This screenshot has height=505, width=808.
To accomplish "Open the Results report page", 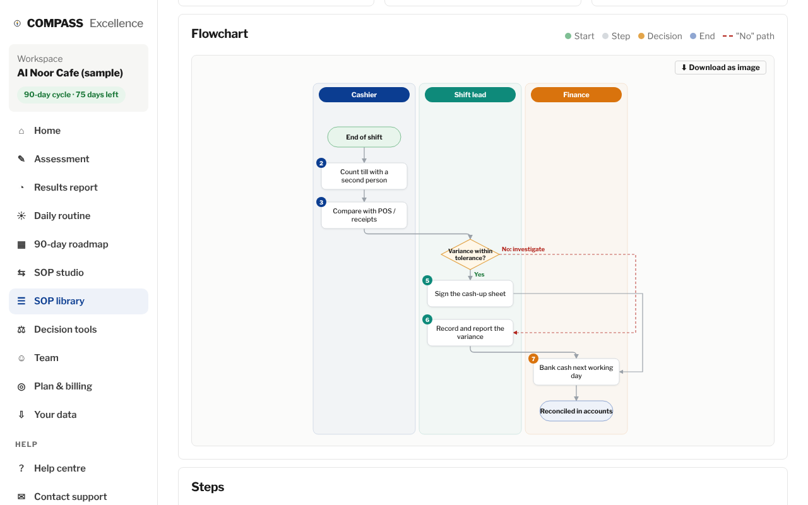I will tap(78, 187).
